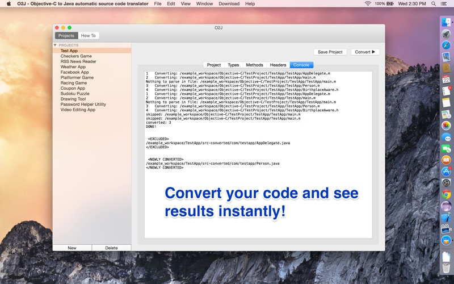Click the Convert button
The image size is (454, 284).
(x=365, y=52)
